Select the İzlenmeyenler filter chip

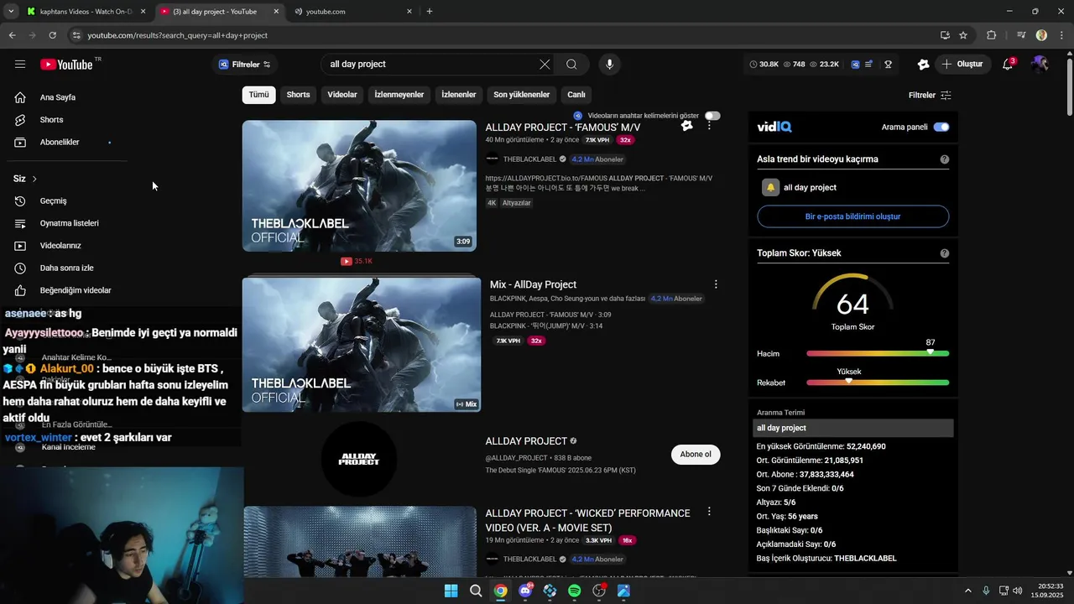tap(399, 95)
